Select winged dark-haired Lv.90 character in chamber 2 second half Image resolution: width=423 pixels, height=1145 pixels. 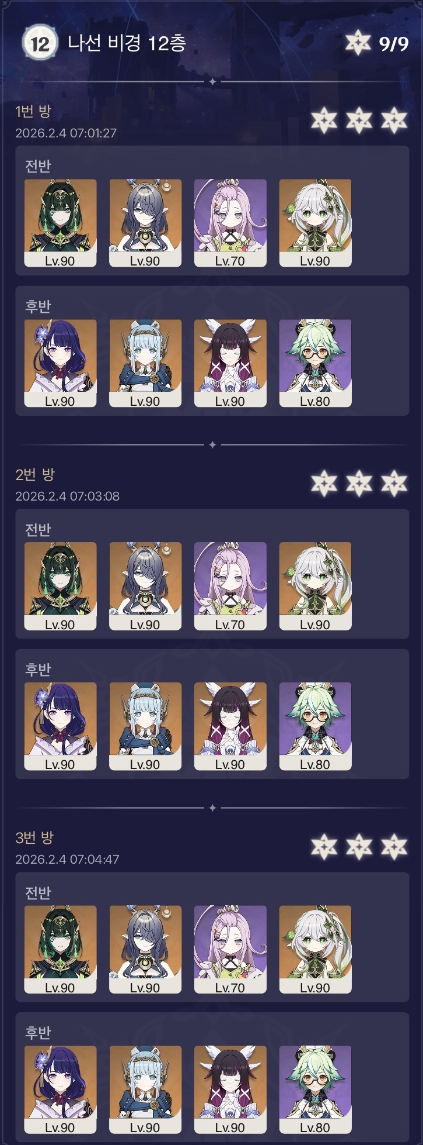click(230, 726)
